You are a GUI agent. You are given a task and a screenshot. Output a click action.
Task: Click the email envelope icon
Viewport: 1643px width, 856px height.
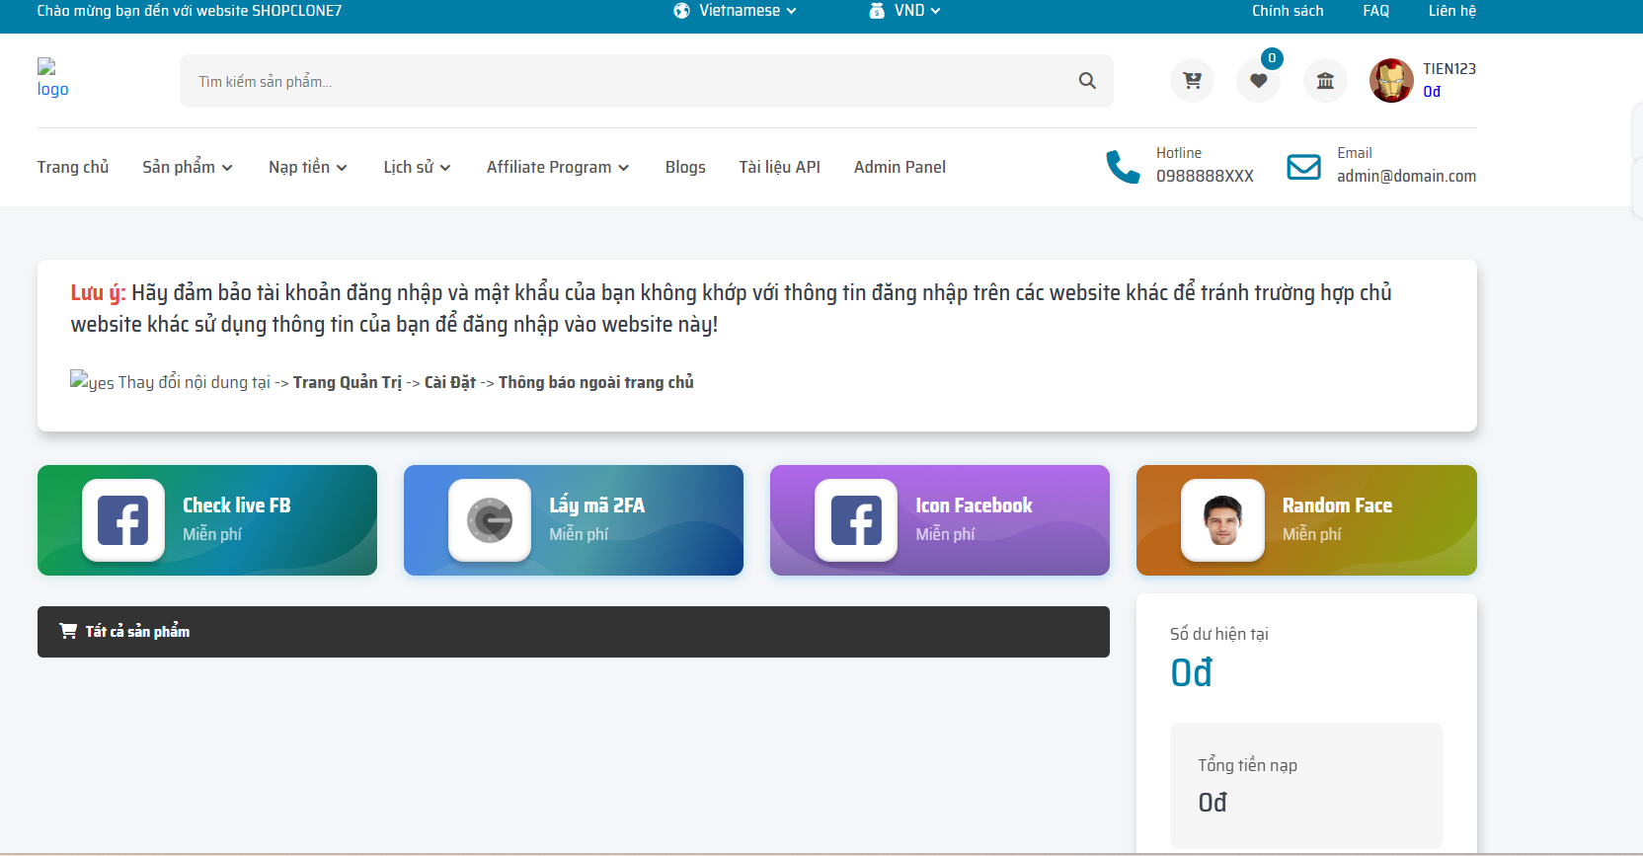[1303, 167]
